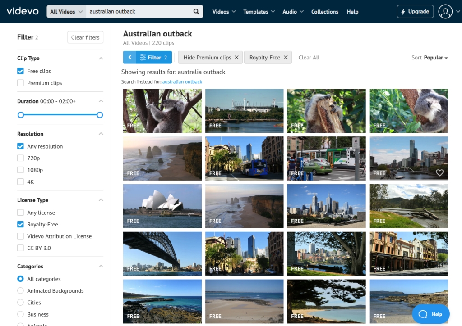
Task: Tick the CC BY 3.0 license checkbox
Action: click(x=20, y=248)
